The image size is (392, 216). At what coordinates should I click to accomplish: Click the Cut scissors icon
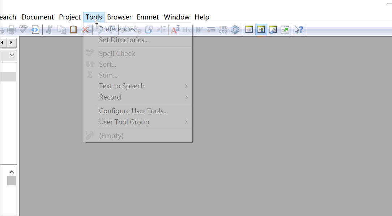[49, 30]
